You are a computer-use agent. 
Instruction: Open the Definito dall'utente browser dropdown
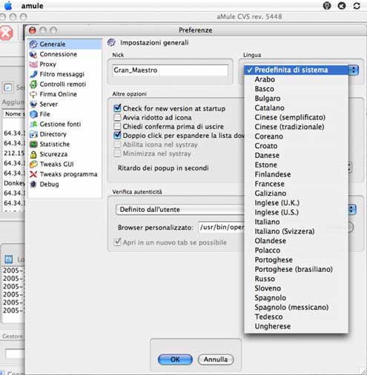point(352,210)
